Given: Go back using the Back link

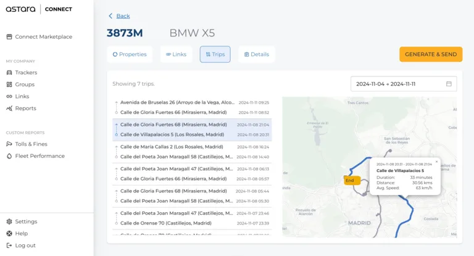Looking at the screenshot, I should tap(123, 16).
